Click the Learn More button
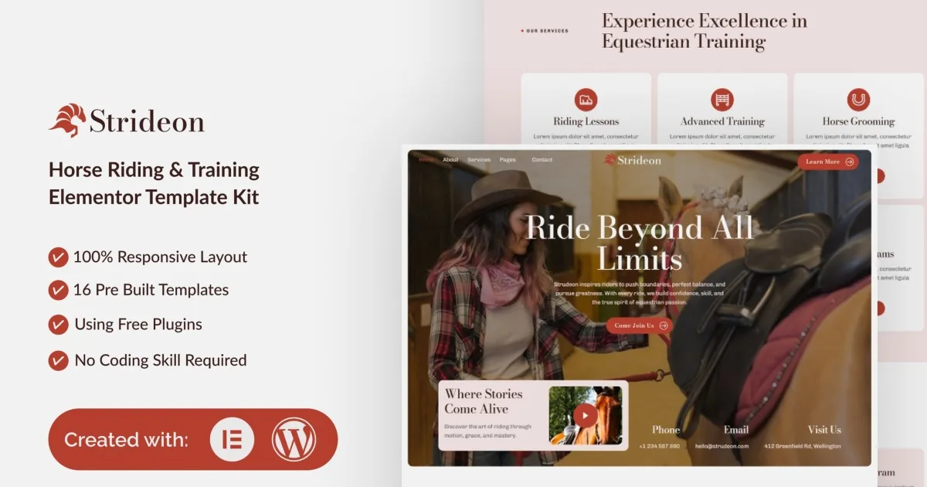The height and width of the screenshot is (487, 927). 828,162
